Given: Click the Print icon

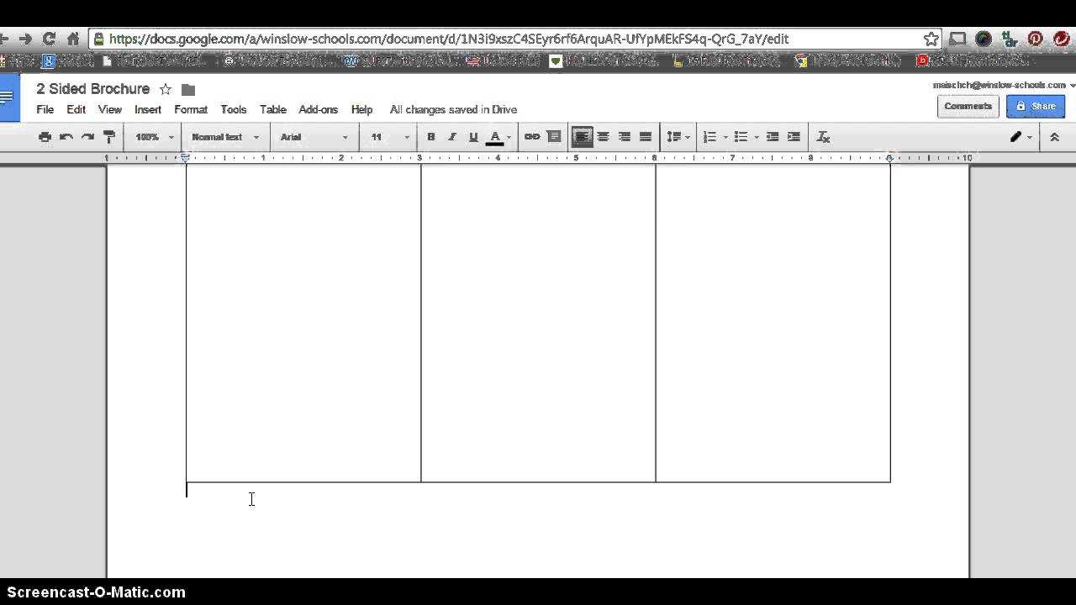Looking at the screenshot, I should (45, 136).
